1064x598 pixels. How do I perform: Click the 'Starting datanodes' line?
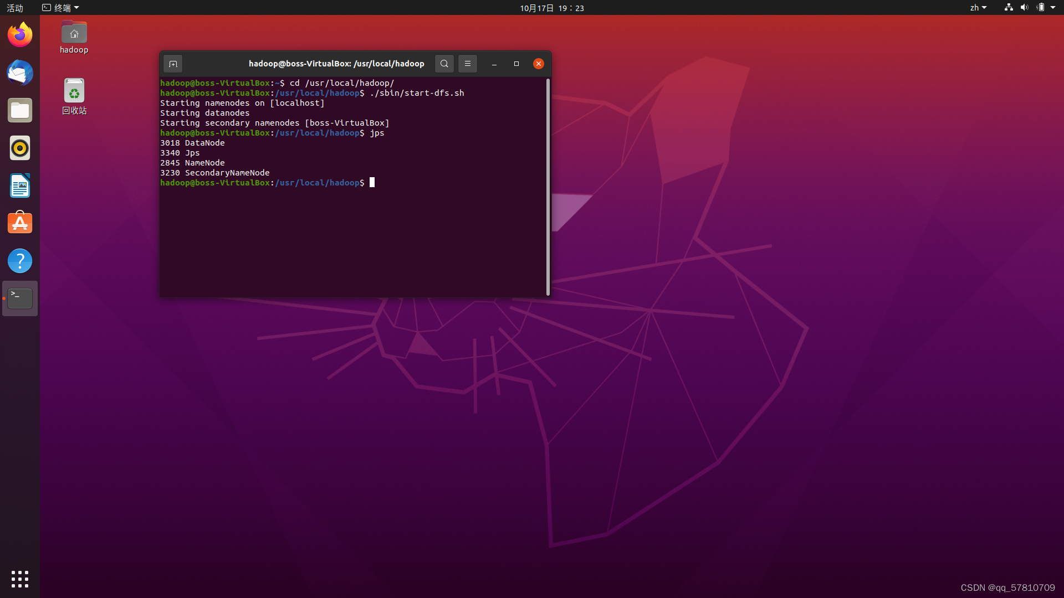click(x=205, y=113)
